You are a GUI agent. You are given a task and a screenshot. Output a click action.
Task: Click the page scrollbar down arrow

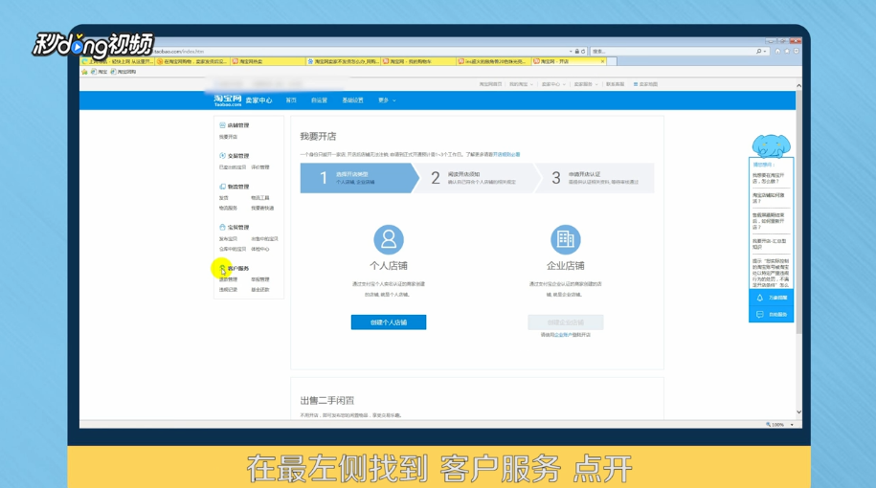tap(798, 412)
